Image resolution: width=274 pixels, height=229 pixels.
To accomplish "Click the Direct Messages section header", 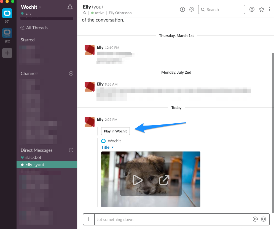I will point(36,150).
